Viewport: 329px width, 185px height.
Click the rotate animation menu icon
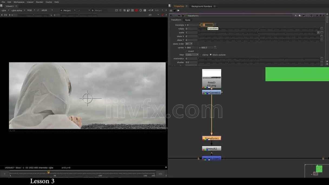coord(322,29)
